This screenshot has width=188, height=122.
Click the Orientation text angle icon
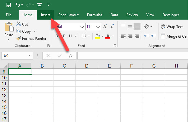point(147,26)
